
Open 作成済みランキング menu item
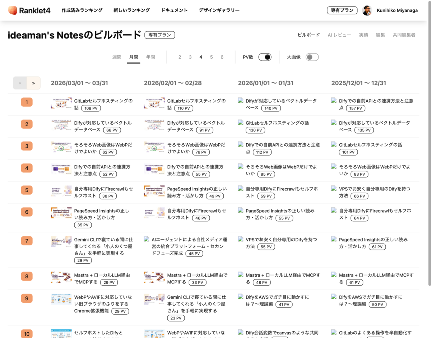pyautogui.click(x=82, y=10)
